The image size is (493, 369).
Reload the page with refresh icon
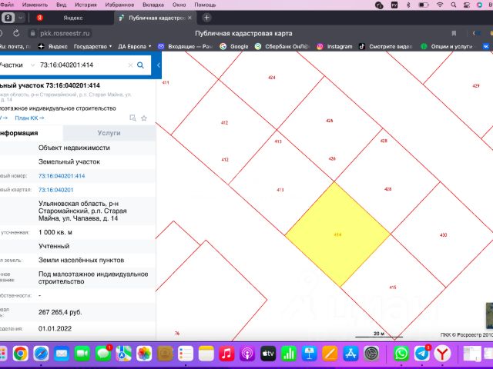(16, 33)
